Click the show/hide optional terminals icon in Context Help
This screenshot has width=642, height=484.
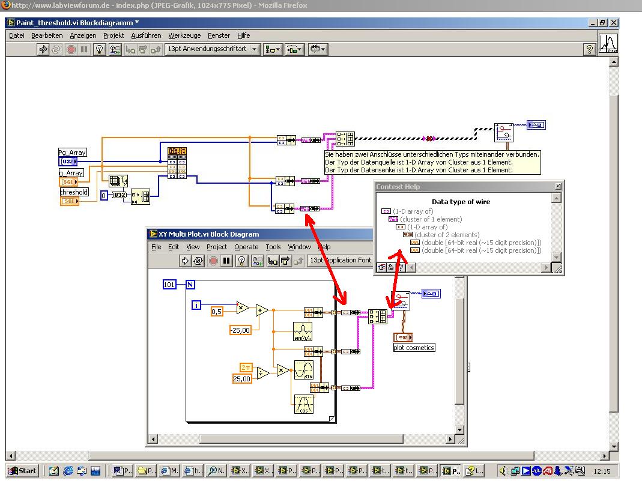[381, 267]
